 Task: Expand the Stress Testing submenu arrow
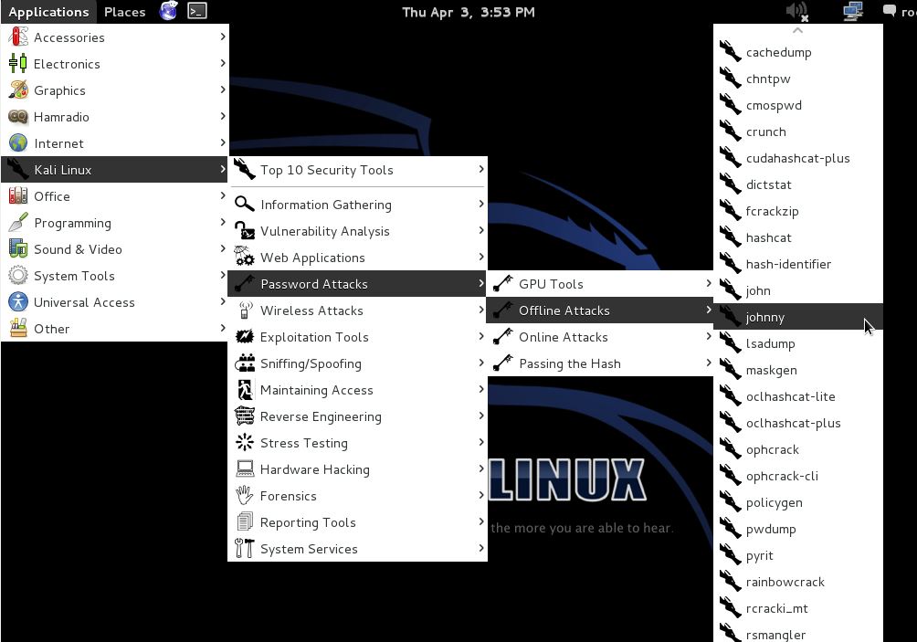(480, 442)
